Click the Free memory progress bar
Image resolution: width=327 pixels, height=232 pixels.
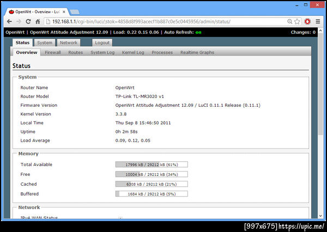(152, 174)
